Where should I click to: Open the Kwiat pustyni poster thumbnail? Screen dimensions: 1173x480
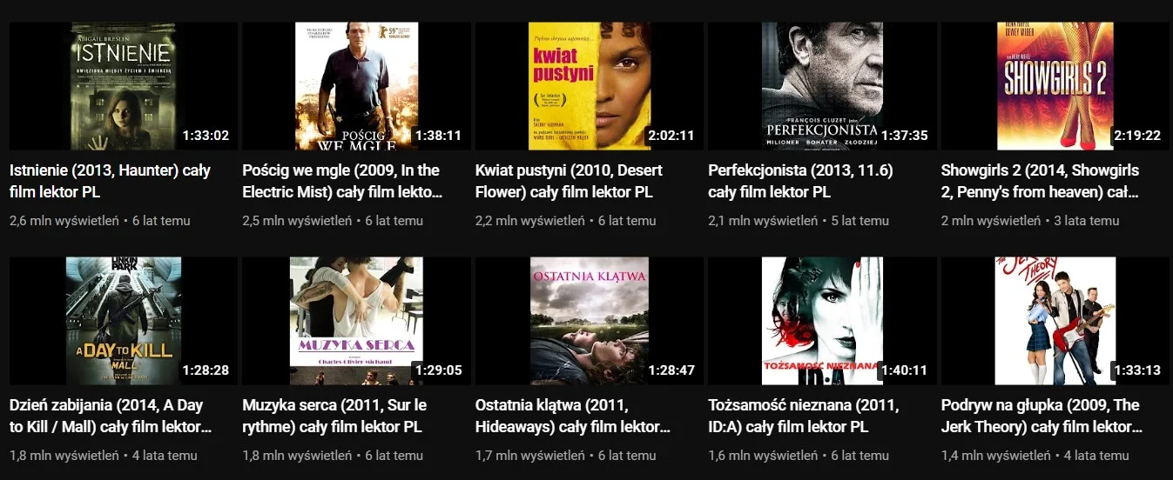(590, 86)
